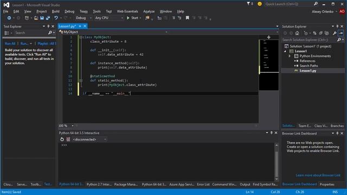347x195 pixels.
Task: Toggle auto-hide pin on Solution Explorer
Action: [x=337, y=27]
